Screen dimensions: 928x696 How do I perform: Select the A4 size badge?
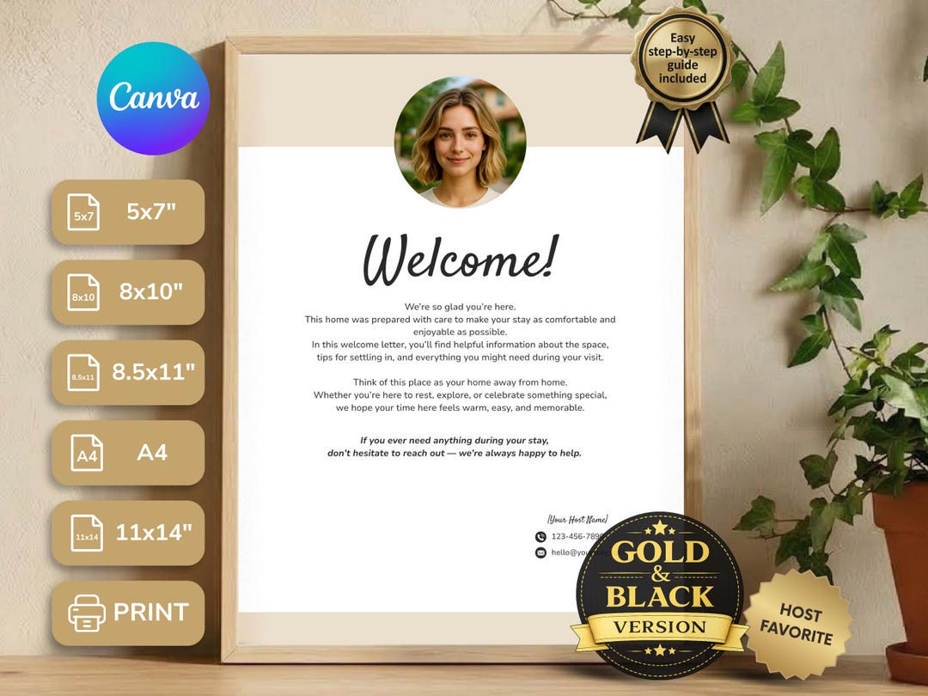point(128,453)
